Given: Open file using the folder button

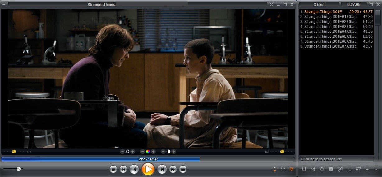Looking at the screenshot, I should (x=183, y=169).
